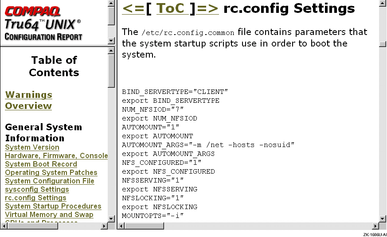Click left arrow of contents horizontal scrollbar
This screenshot has height=237, width=387.
4,226
